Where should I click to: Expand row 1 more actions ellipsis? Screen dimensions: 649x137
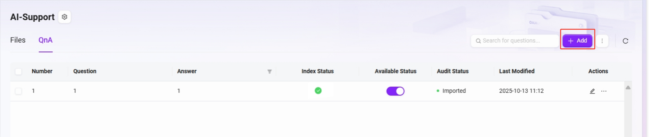coord(604,91)
